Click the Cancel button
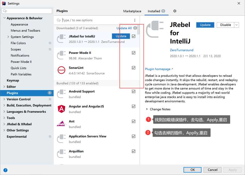 pyautogui.click(x=212, y=170)
